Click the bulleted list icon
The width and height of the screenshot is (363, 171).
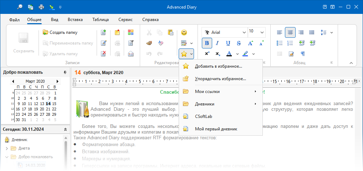click(280, 43)
